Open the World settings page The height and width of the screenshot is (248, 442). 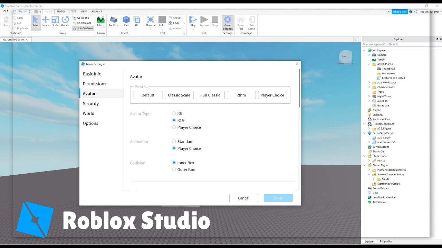click(x=88, y=113)
